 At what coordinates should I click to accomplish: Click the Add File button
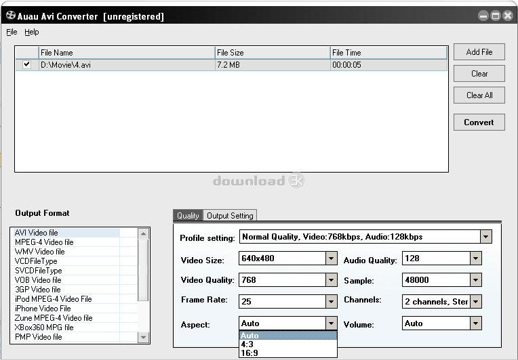tap(479, 51)
